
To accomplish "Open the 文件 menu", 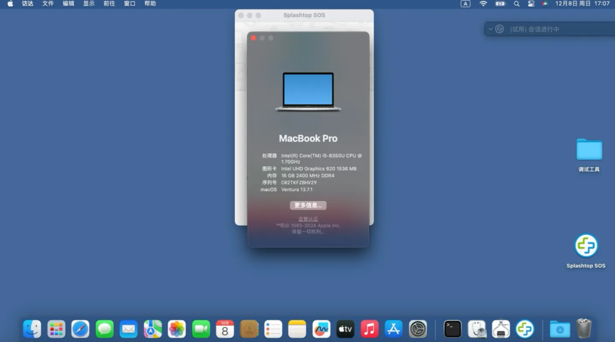I will pyautogui.click(x=48, y=3).
